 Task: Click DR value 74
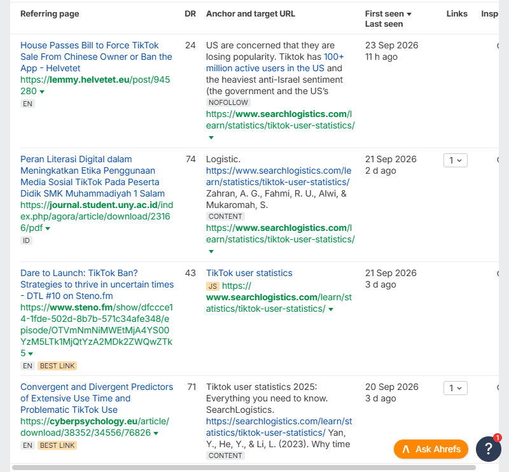coord(190,159)
